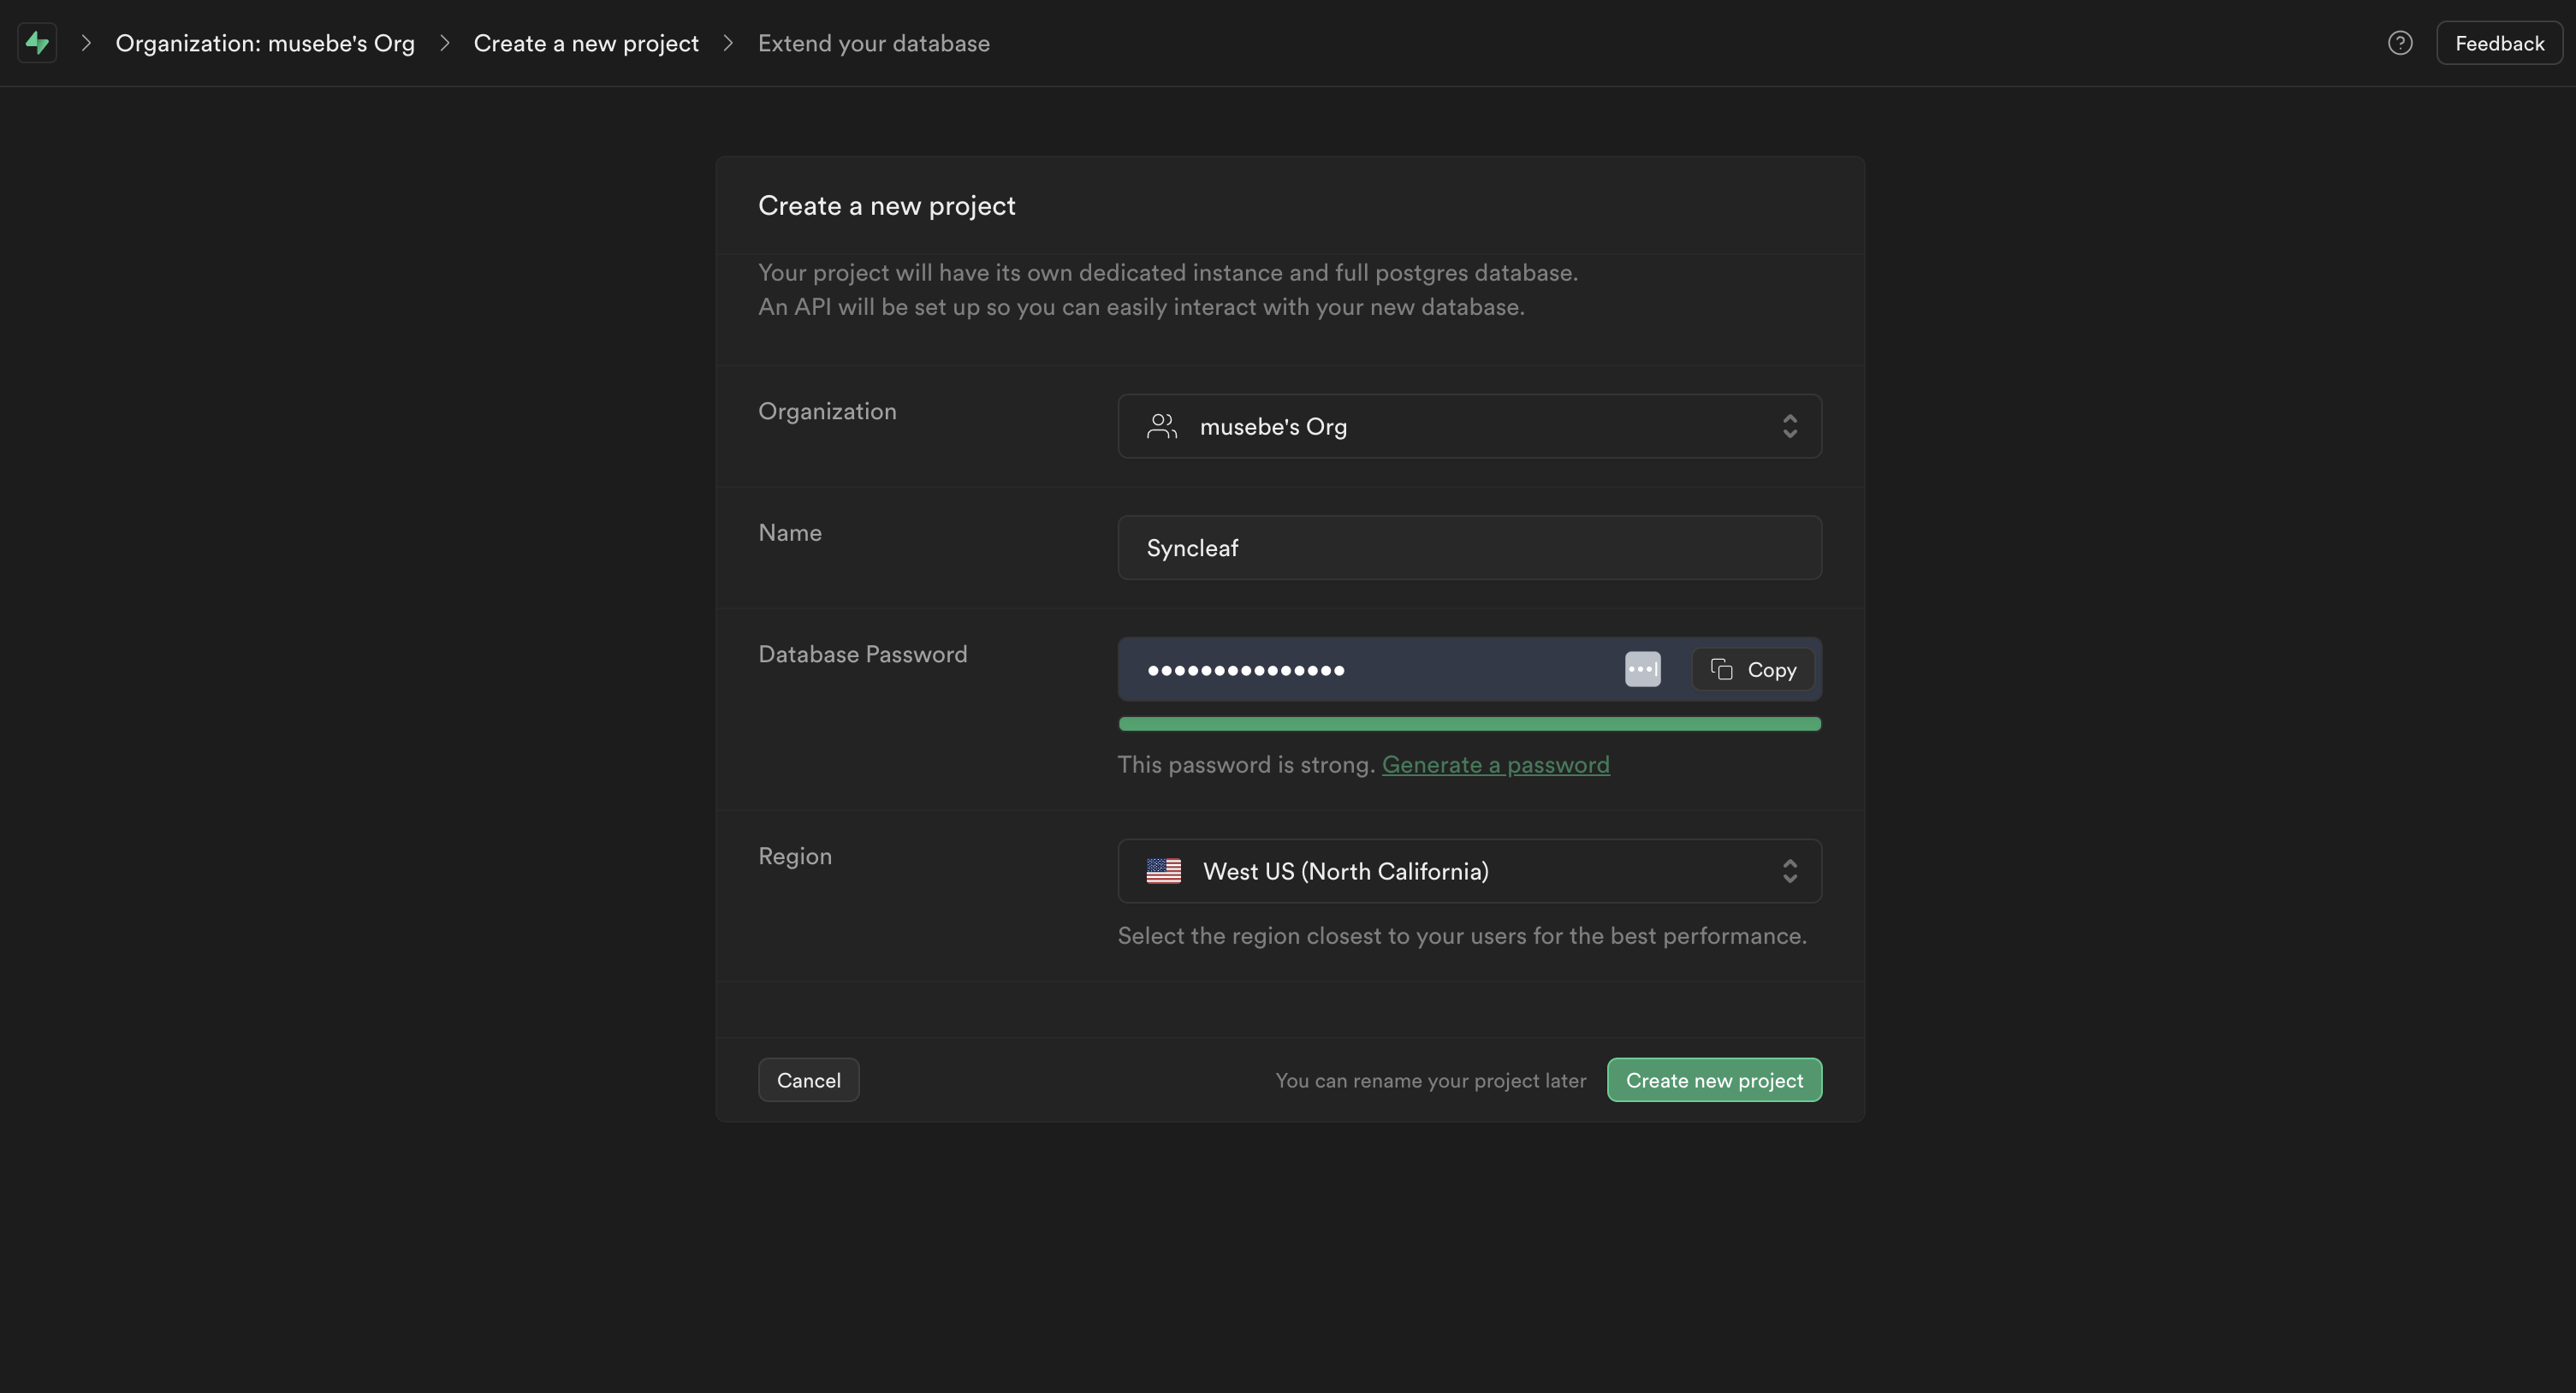Click chevron before Extend your database
Viewport: 2576px width, 1393px height.
(x=728, y=43)
